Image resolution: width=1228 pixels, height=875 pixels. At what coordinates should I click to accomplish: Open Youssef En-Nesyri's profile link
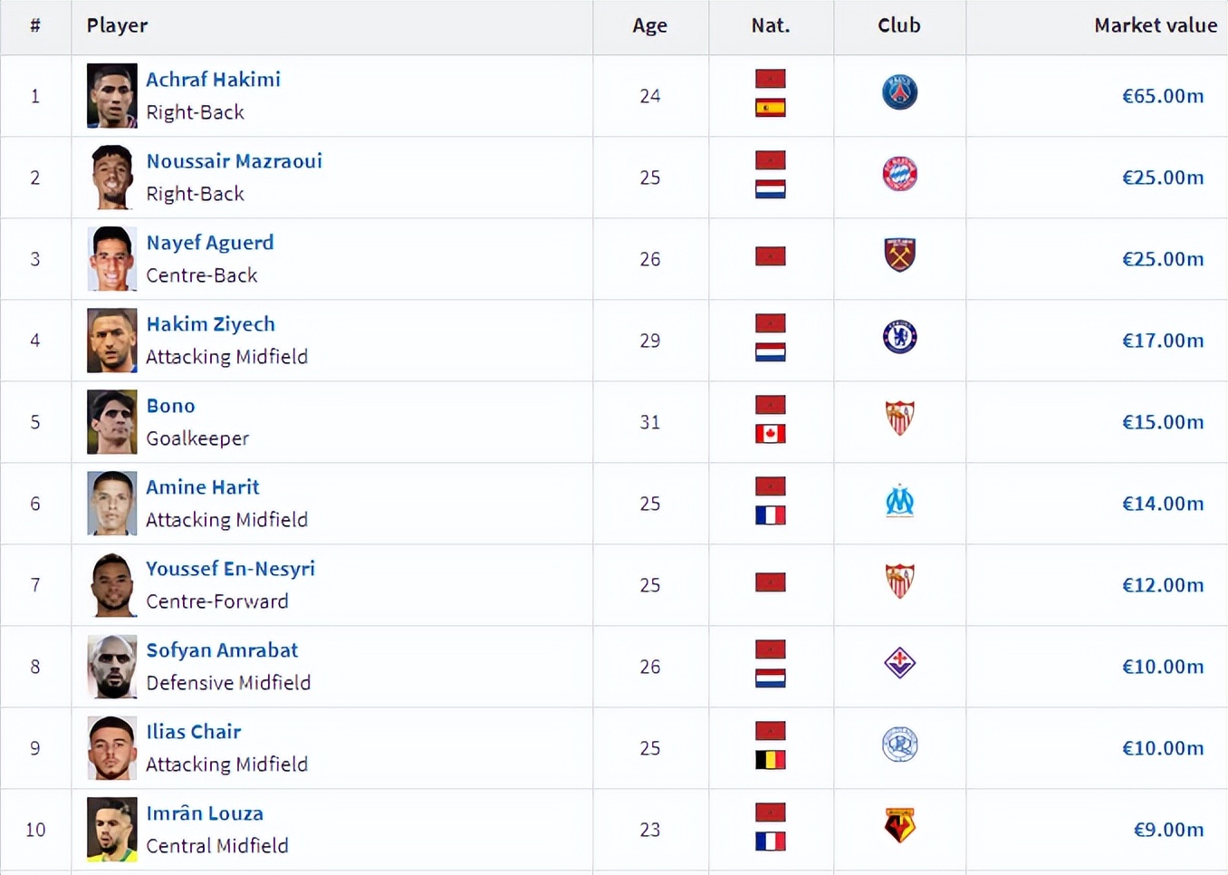click(x=230, y=569)
